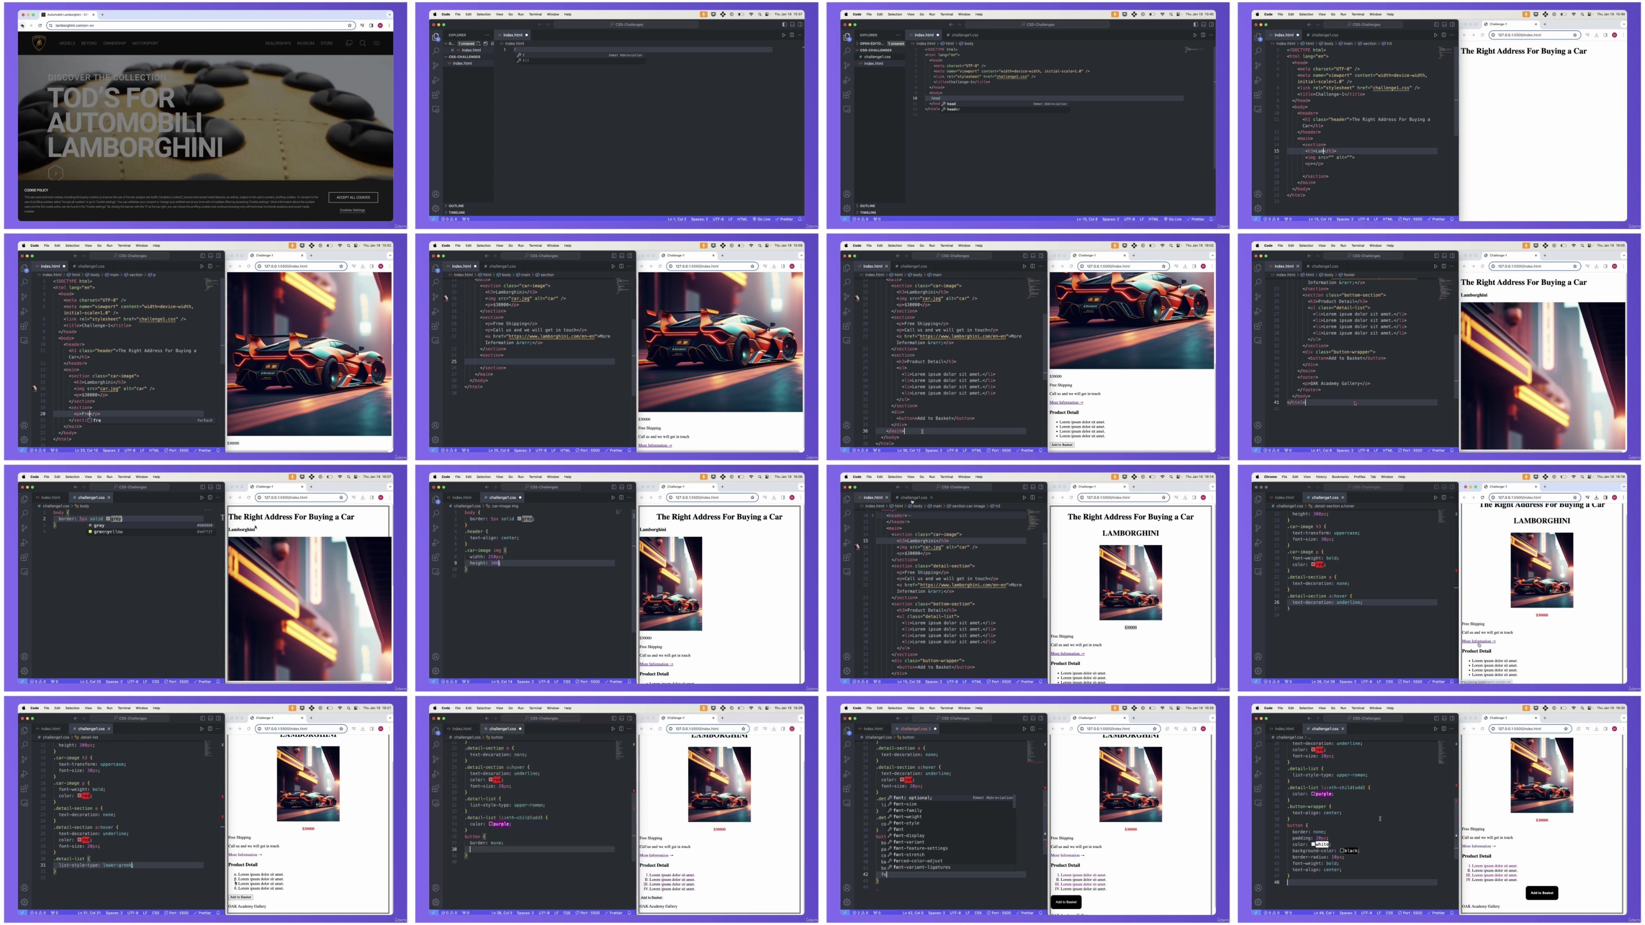This screenshot has height=925, width=1645.
Task: Click the white color swatch in challenge1.css
Action: point(1313,844)
